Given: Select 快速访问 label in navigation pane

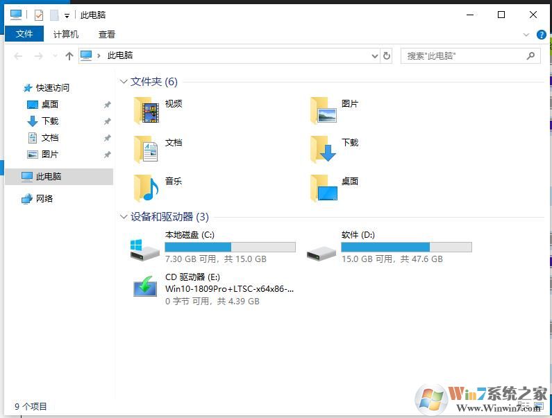Looking at the screenshot, I should coord(53,88).
